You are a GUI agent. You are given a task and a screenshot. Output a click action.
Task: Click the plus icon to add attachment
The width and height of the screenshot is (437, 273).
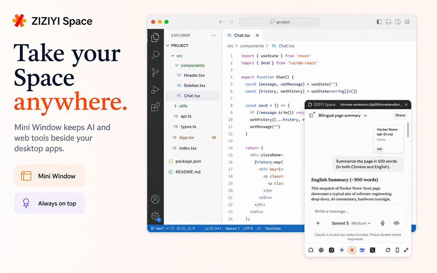318,223
